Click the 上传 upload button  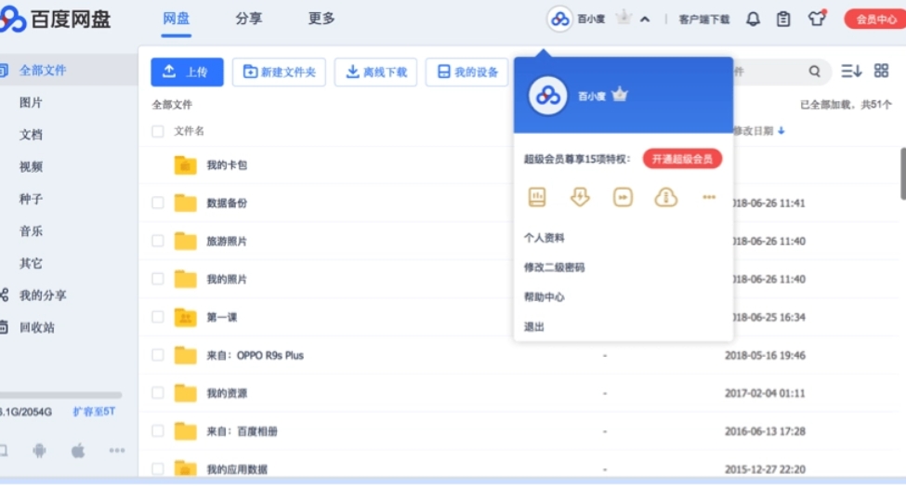pyautogui.click(x=187, y=72)
